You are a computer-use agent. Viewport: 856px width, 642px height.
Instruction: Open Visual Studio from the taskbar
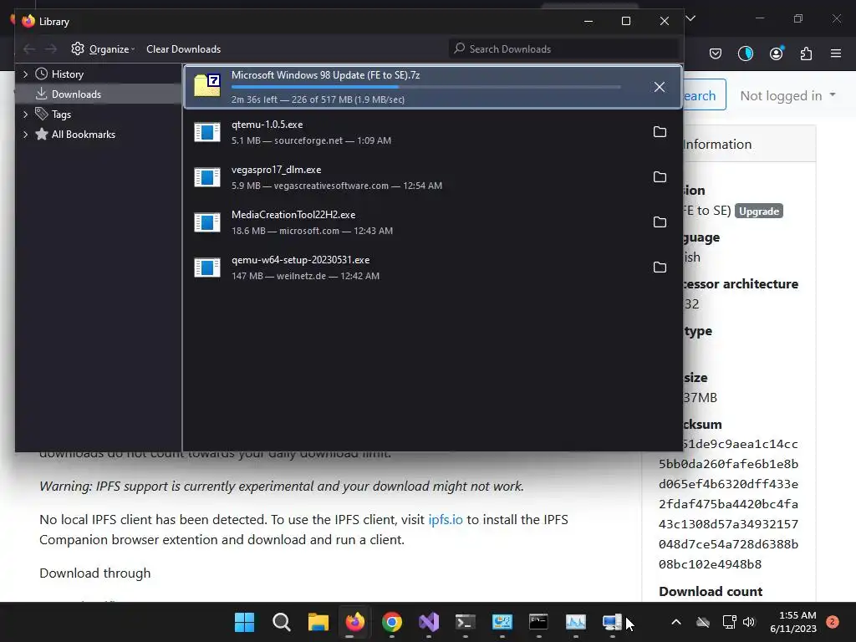(429, 622)
